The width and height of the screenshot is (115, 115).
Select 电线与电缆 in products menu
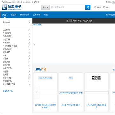[7, 49]
